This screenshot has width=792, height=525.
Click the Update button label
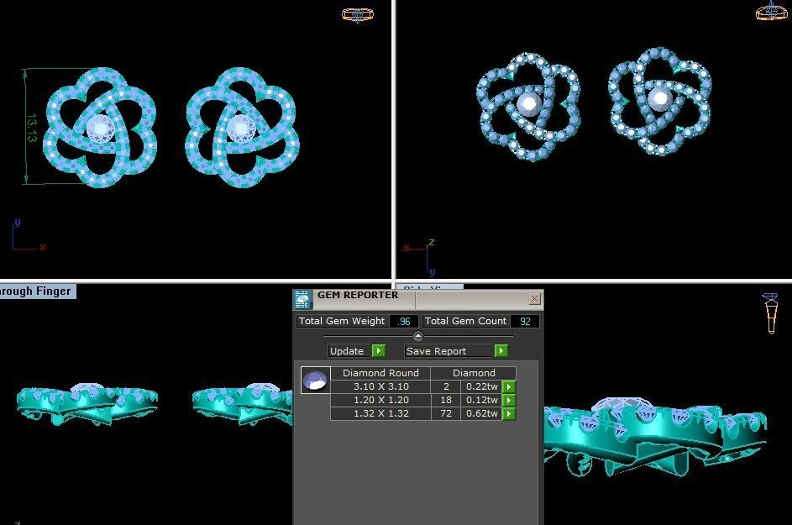347,350
